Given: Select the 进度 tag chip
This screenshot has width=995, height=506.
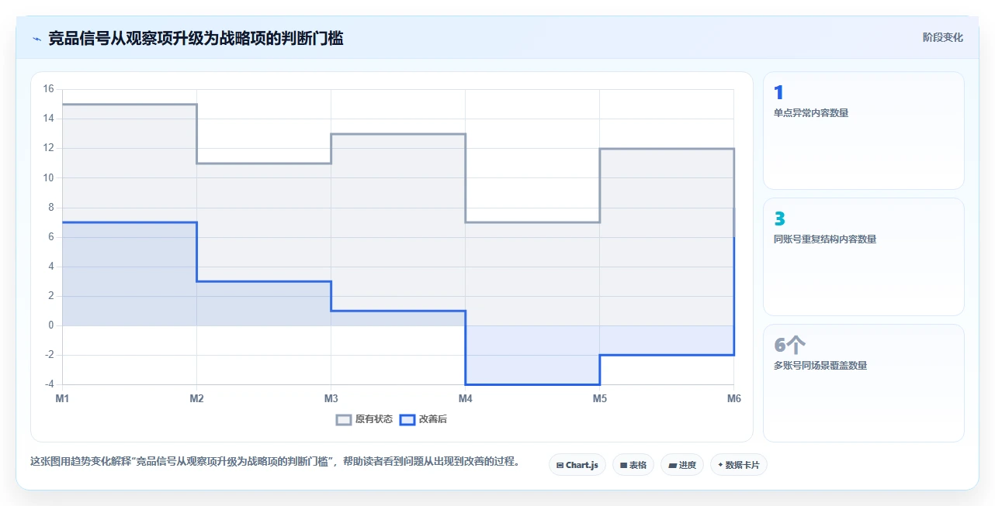Looking at the screenshot, I should point(682,465).
